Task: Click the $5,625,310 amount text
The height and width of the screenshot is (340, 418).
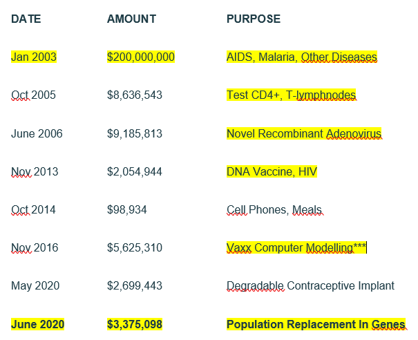Action: [x=135, y=247]
